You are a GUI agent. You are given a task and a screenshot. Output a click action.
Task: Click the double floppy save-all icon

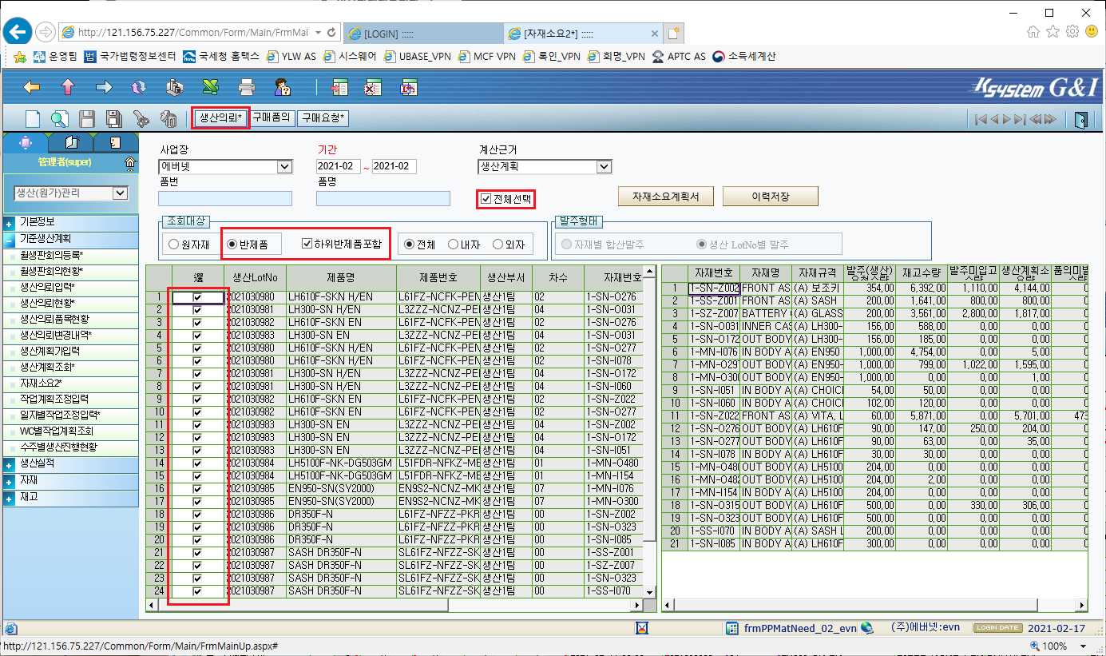pyautogui.click(x=114, y=119)
